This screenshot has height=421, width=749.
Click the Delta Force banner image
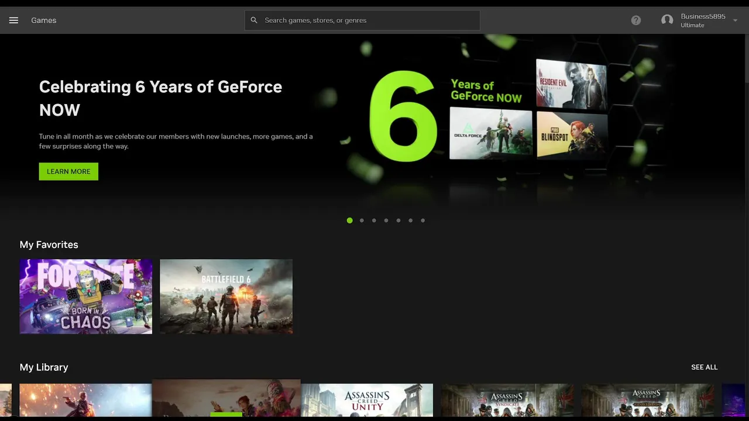pyautogui.click(x=490, y=133)
